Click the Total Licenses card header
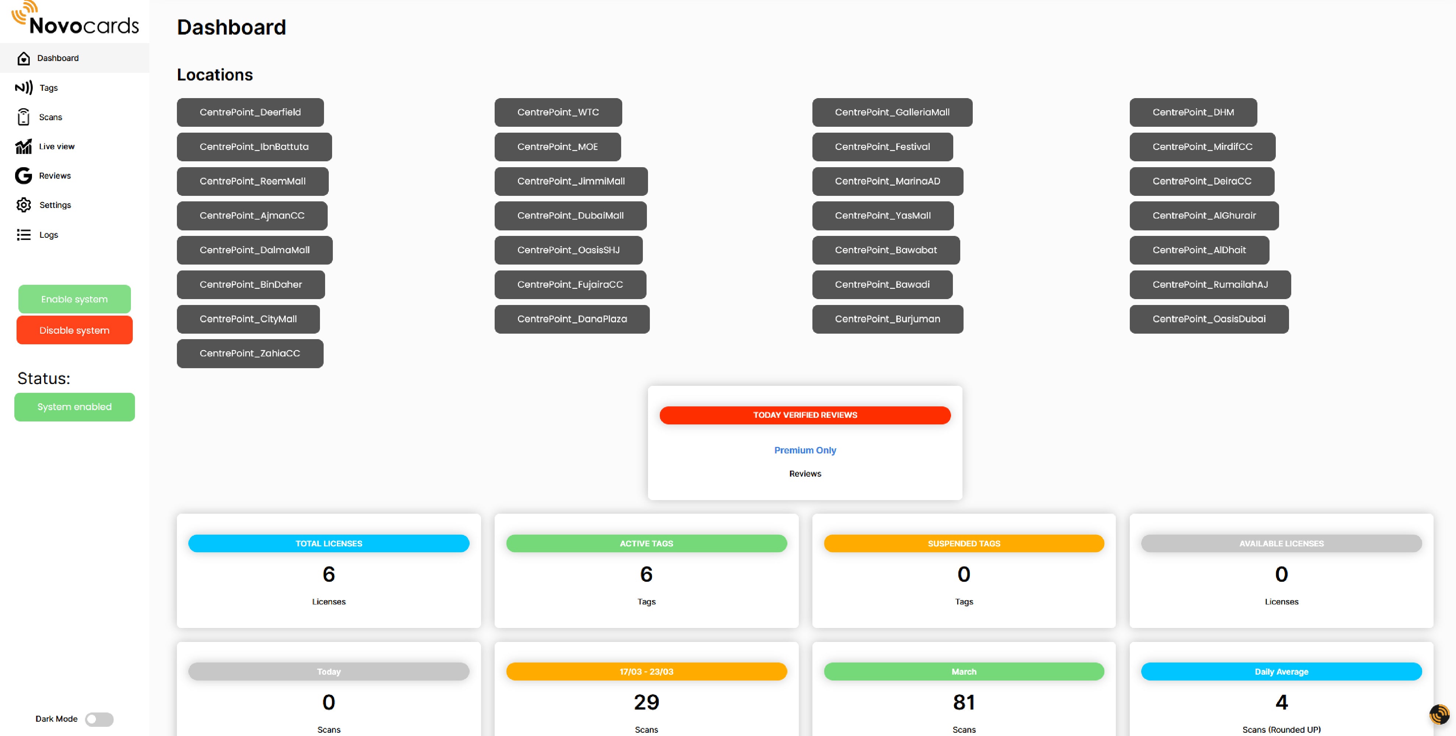The height and width of the screenshot is (736, 1456). click(x=329, y=543)
